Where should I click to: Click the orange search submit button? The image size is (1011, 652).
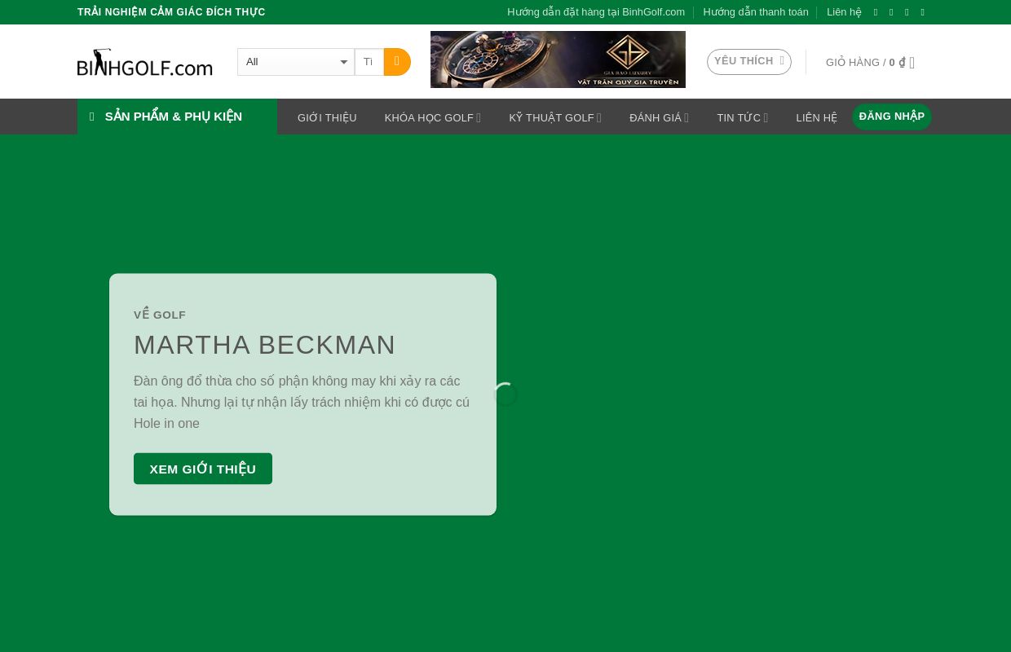[x=397, y=62]
